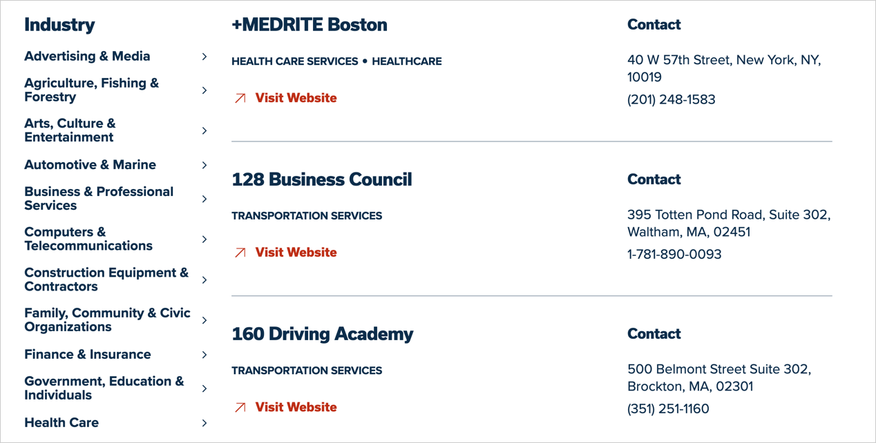Click the arrow icon beside +MEDRITE Boston Visit Website
This screenshot has width=876, height=443.
[240, 99]
